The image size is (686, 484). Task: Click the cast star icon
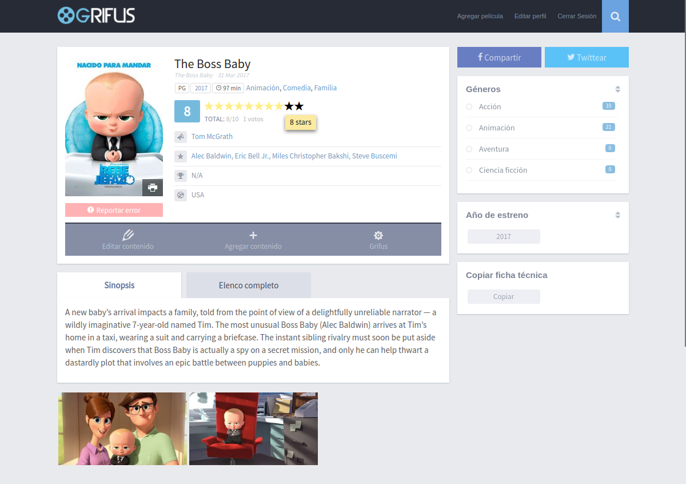(x=181, y=156)
